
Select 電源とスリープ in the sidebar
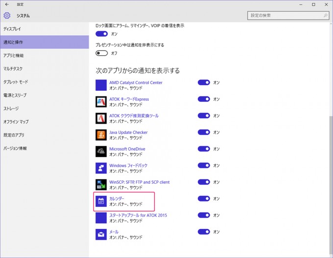(45, 95)
